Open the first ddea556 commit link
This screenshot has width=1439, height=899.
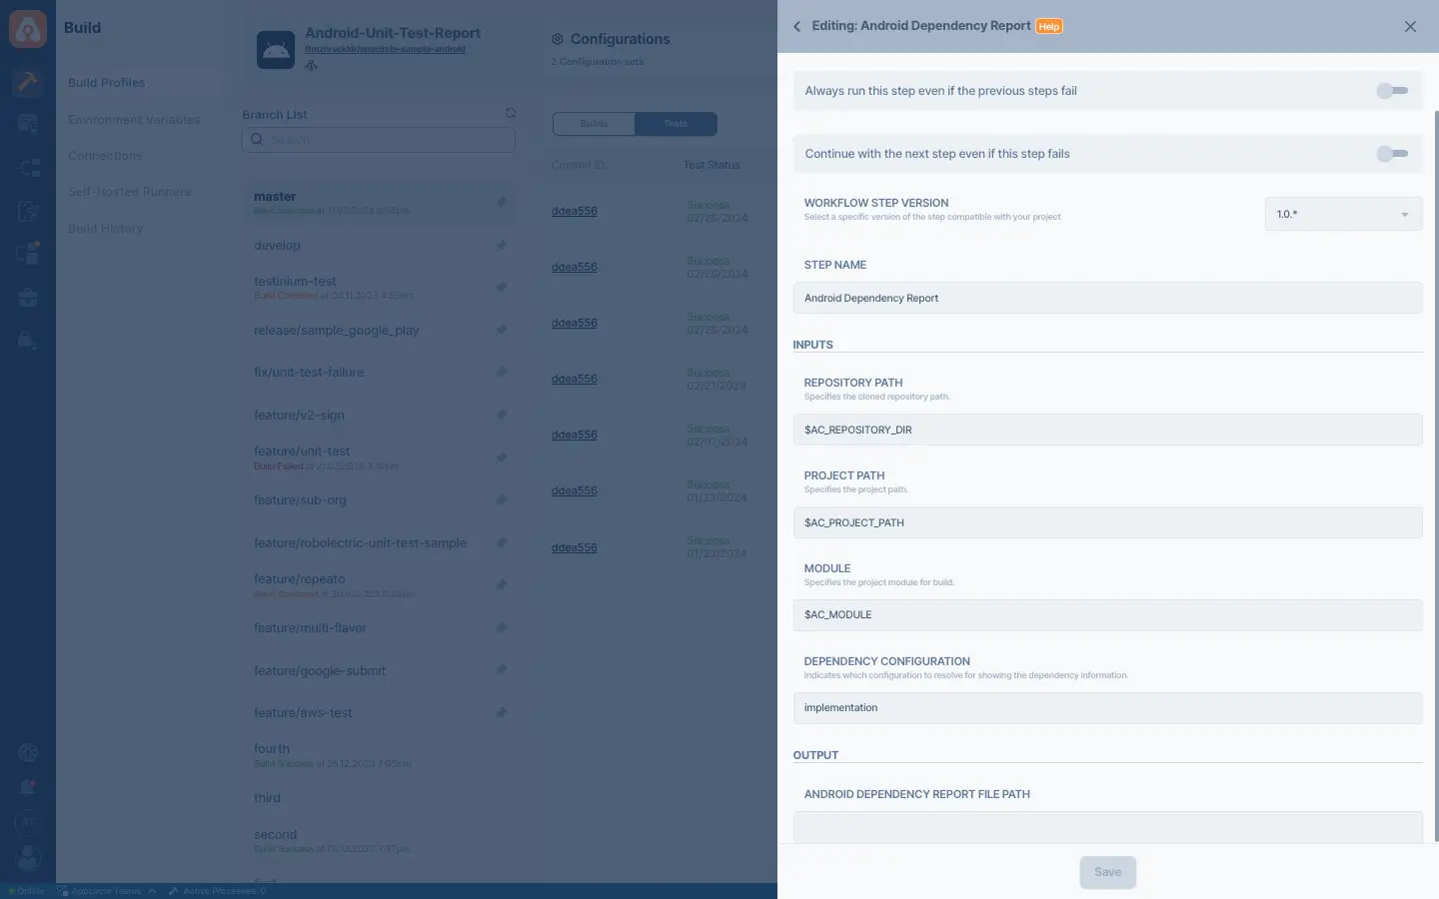point(575,211)
